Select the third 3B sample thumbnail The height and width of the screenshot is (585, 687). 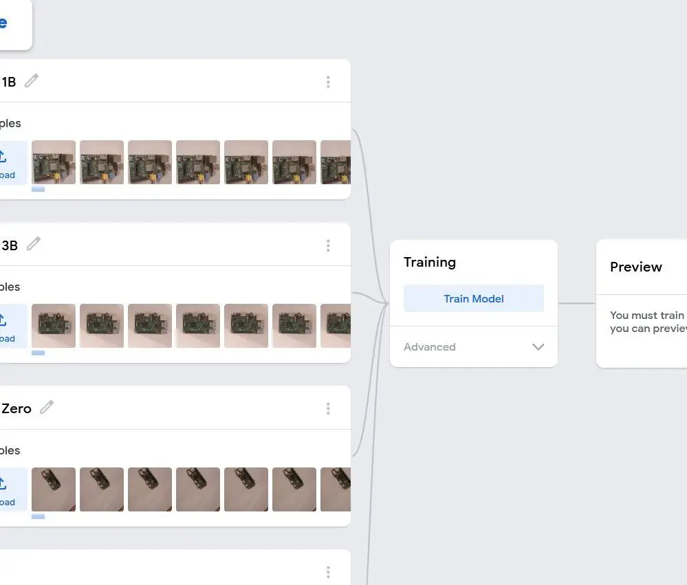[150, 327]
